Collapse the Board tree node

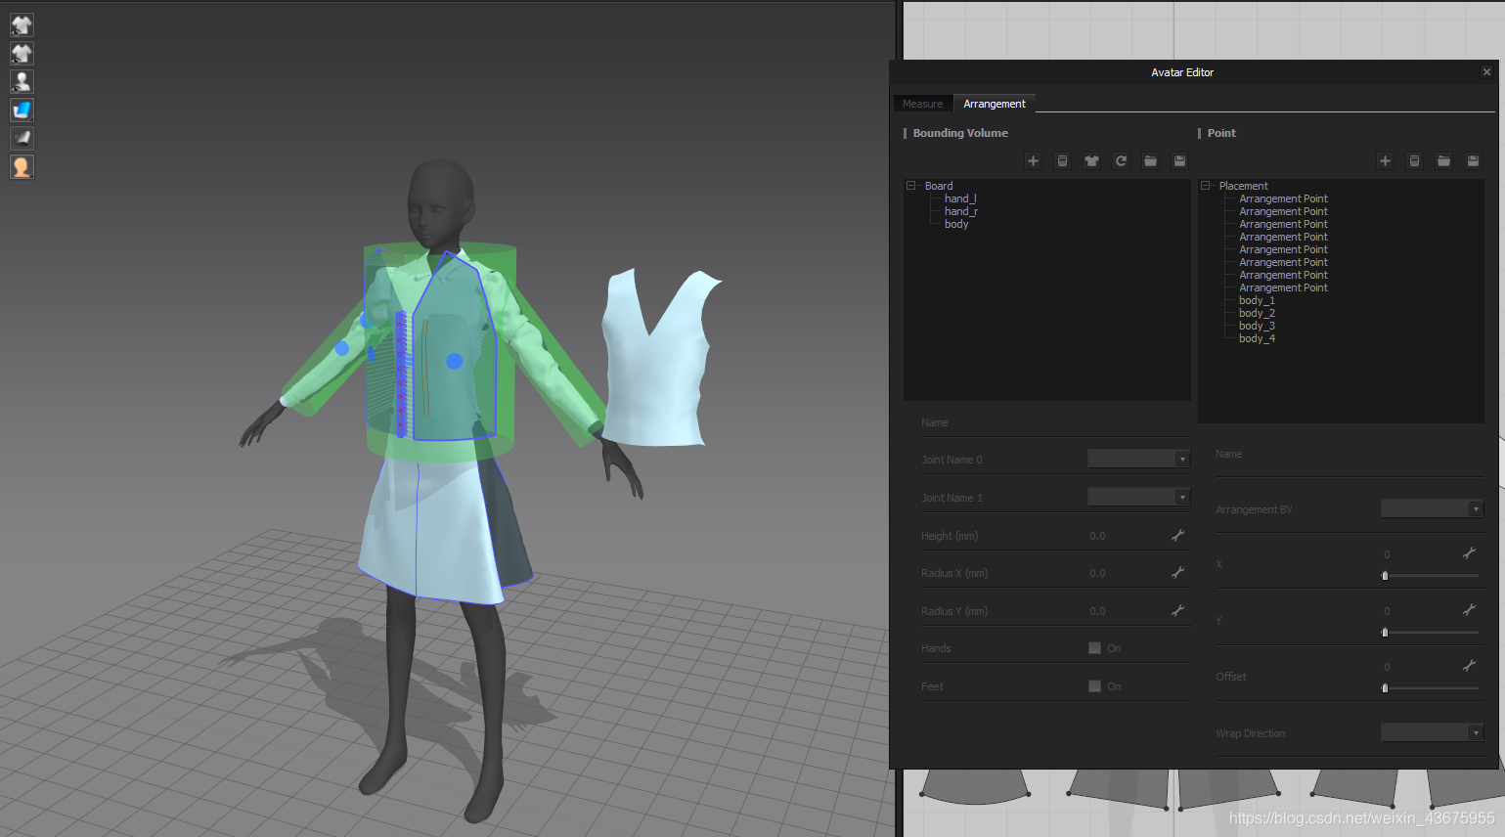coord(911,185)
